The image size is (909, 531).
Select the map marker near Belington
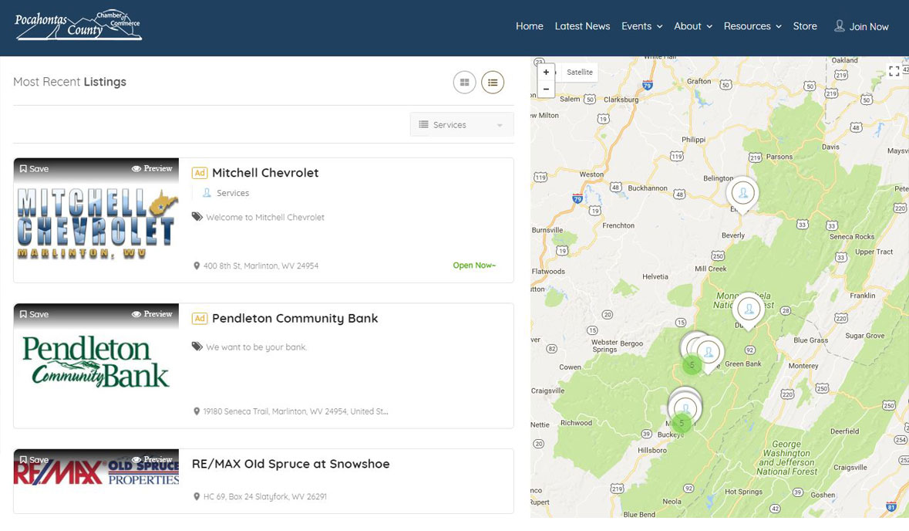click(742, 194)
